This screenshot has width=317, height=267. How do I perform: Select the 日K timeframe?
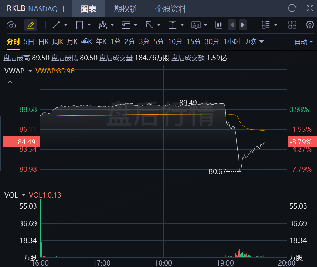click(x=43, y=42)
